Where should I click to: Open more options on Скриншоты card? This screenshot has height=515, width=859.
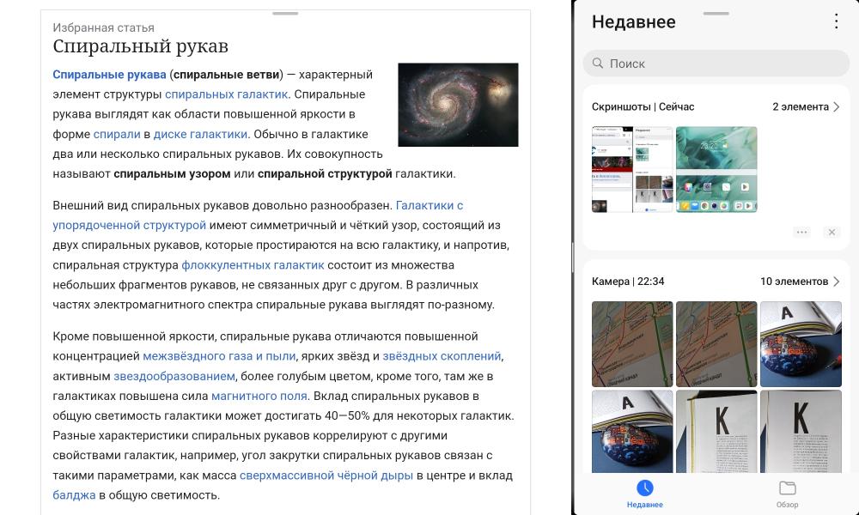click(801, 232)
